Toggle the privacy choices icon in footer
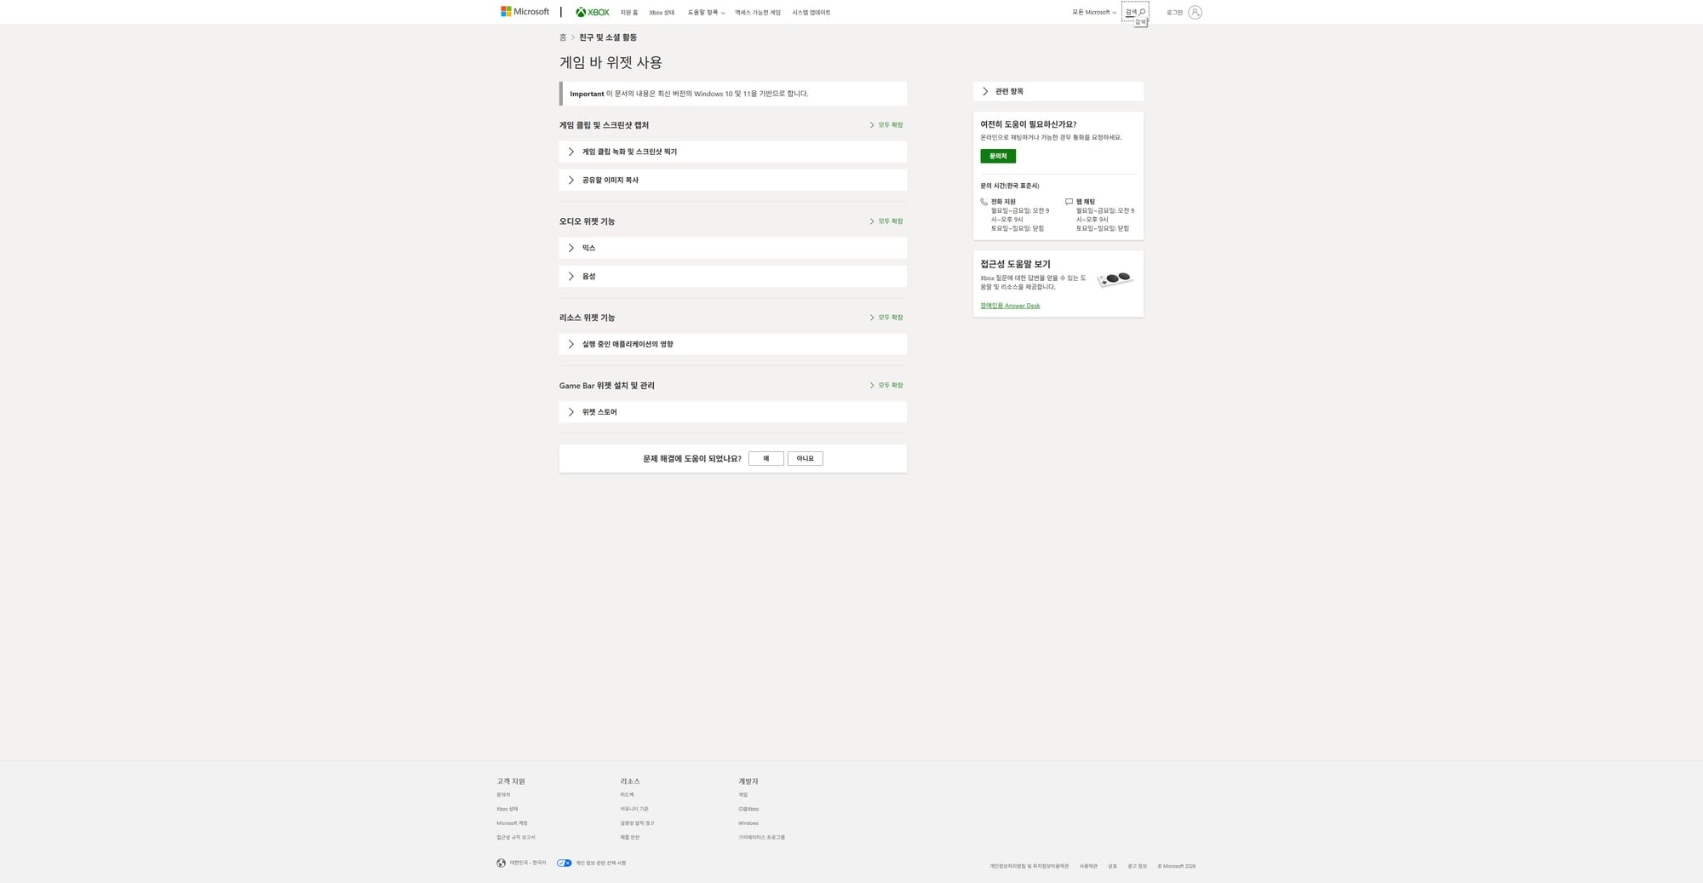The image size is (1703, 883). point(564,863)
